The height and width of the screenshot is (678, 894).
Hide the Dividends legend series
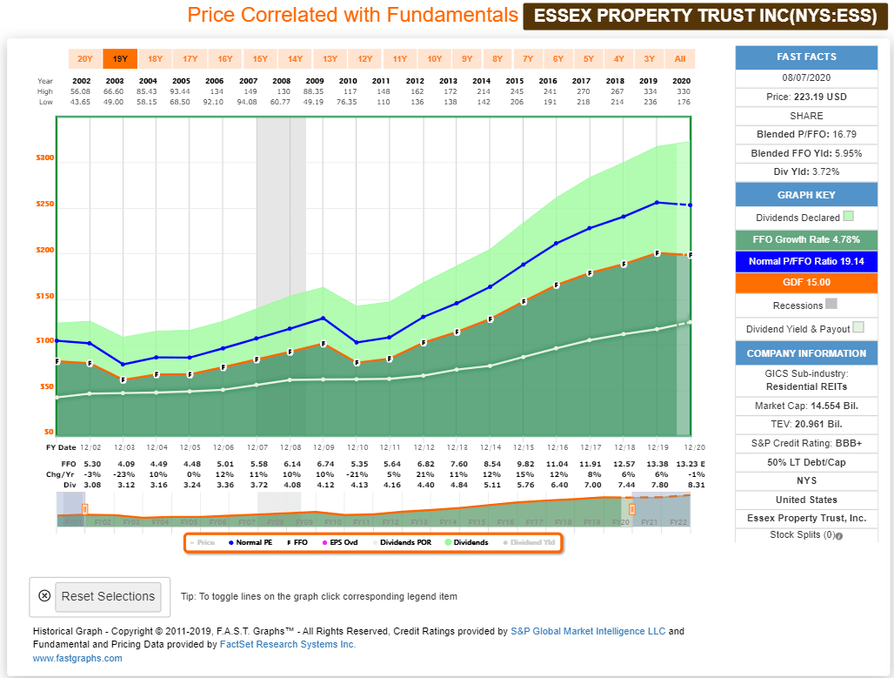[x=466, y=543]
